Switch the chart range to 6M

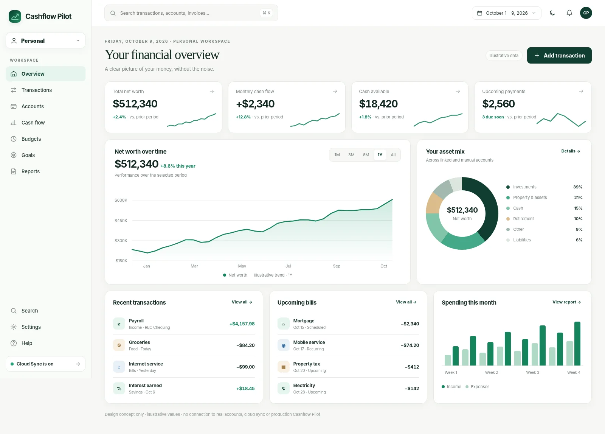366,155
